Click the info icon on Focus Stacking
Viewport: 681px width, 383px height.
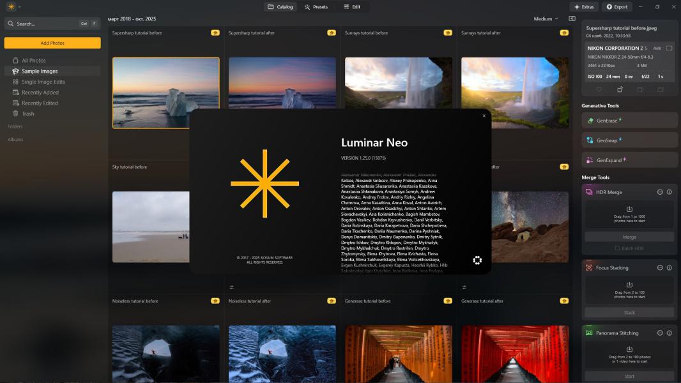(669, 267)
